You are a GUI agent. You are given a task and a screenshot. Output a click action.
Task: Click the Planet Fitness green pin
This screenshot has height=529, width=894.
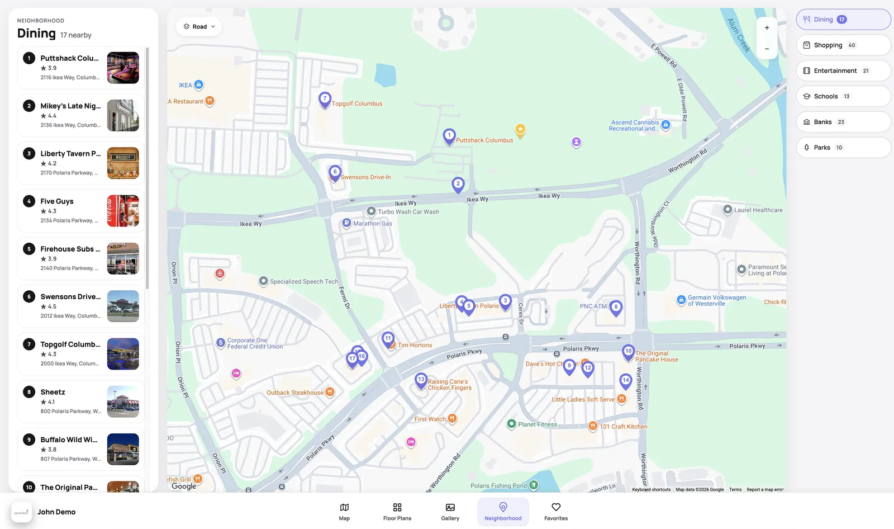pos(511,424)
